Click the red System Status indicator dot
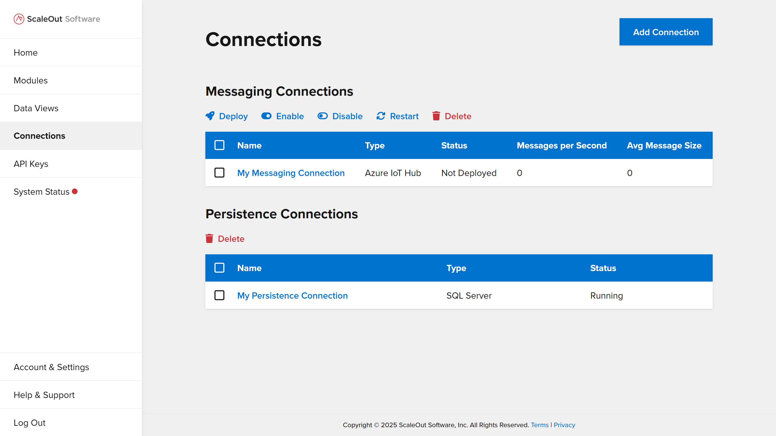 click(x=75, y=192)
